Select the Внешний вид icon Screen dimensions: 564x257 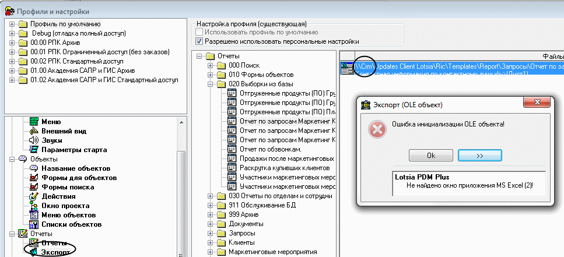point(34,131)
